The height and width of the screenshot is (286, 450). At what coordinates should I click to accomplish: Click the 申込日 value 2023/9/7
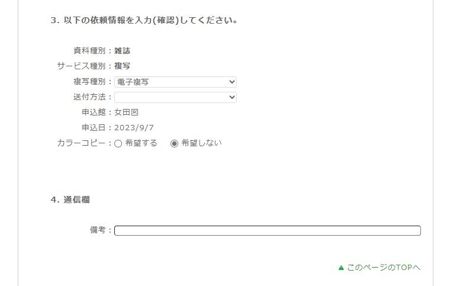pyautogui.click(x=134, y=127)
